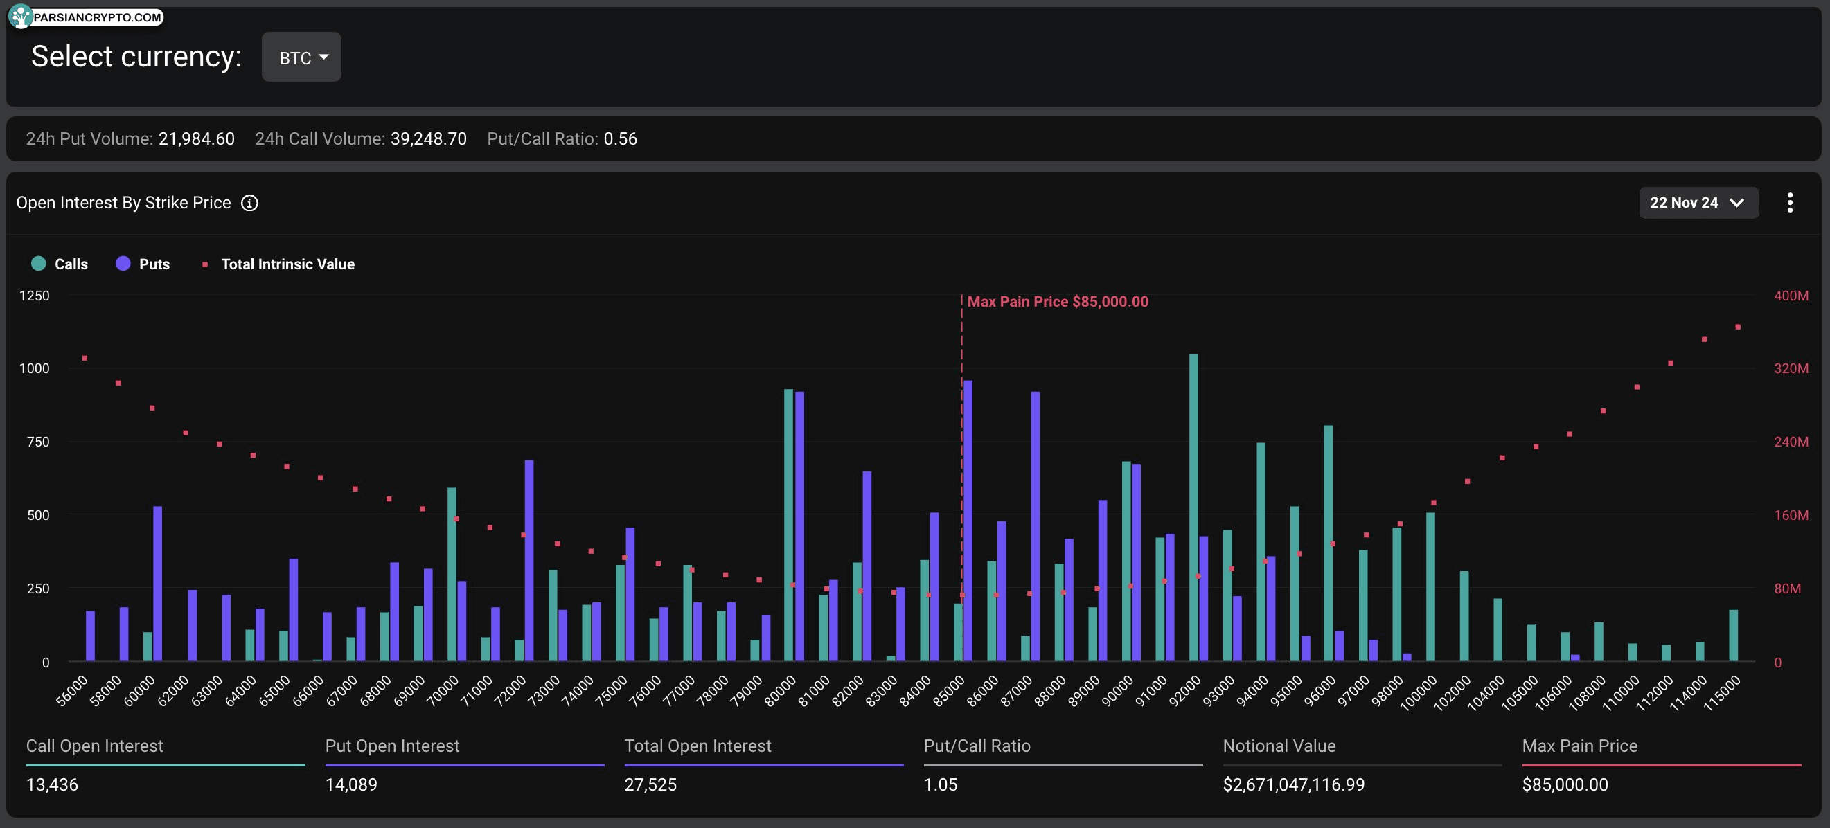
Task: Toggle the Calls legend series
Action: 60,264
